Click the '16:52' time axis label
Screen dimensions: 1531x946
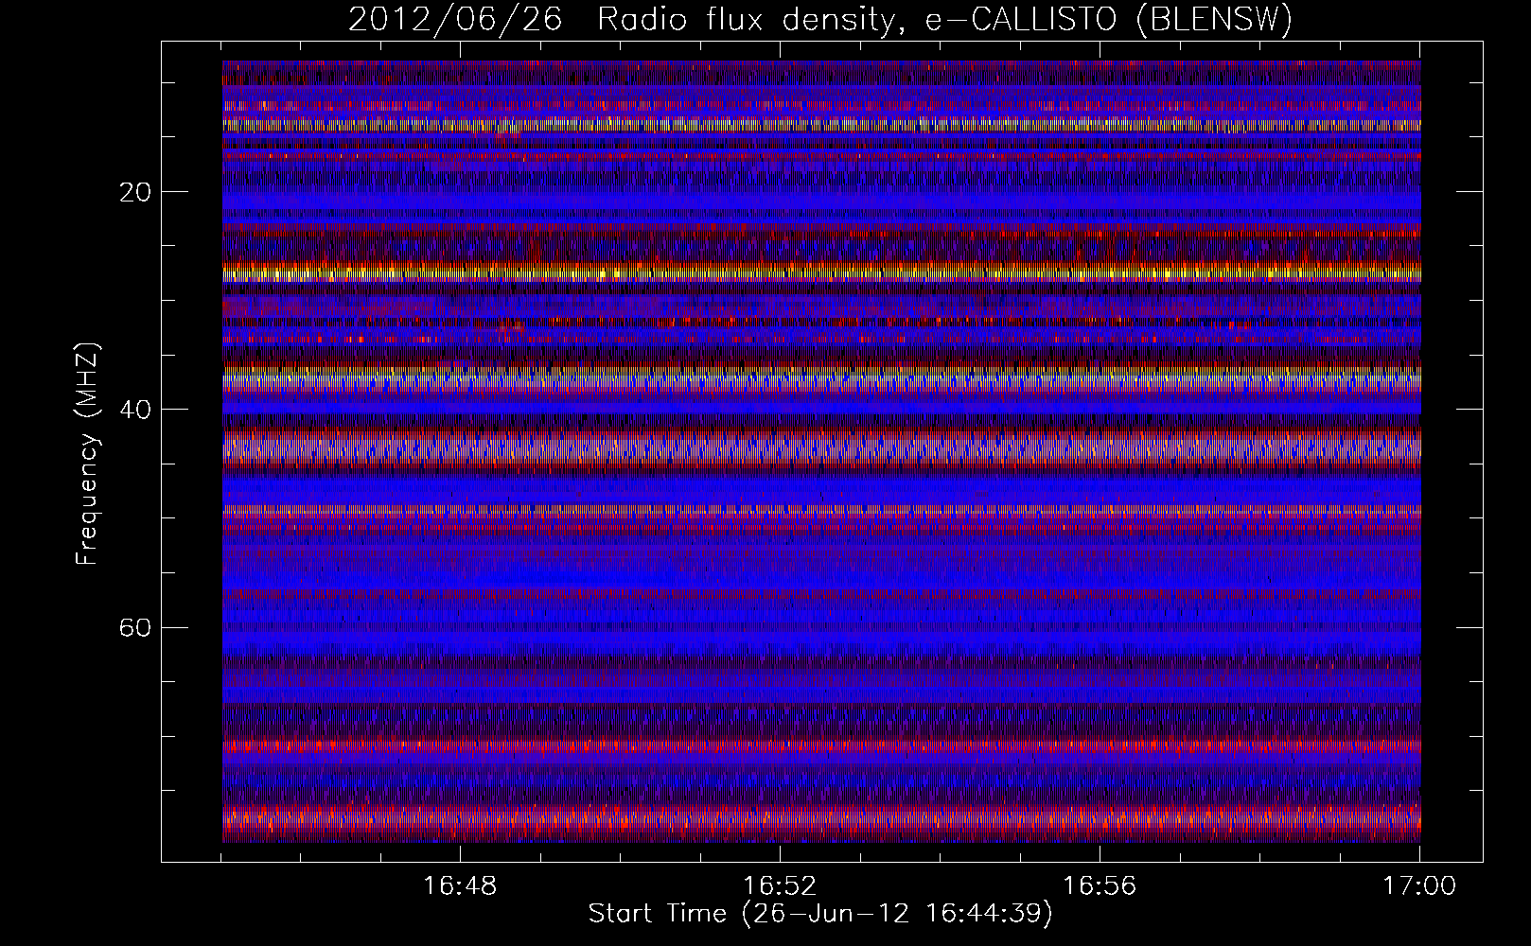pyautogui.click(x=780, y=886)
